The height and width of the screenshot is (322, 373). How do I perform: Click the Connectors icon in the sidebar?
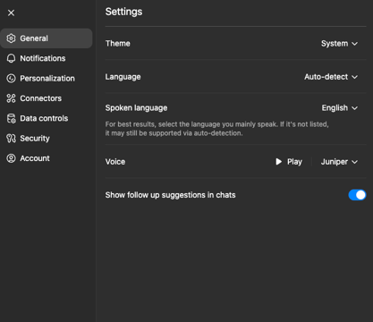pyautogui.click(x=11, y=98)
